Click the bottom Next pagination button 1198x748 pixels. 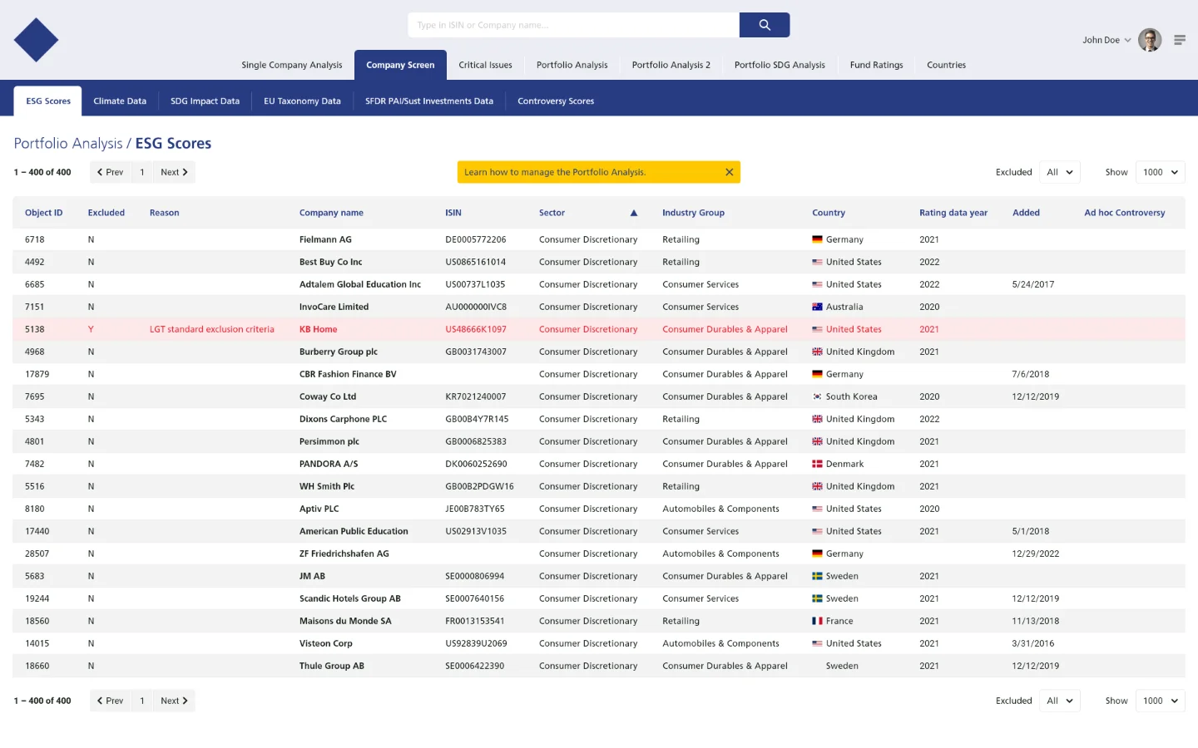(x=174, y=701)
